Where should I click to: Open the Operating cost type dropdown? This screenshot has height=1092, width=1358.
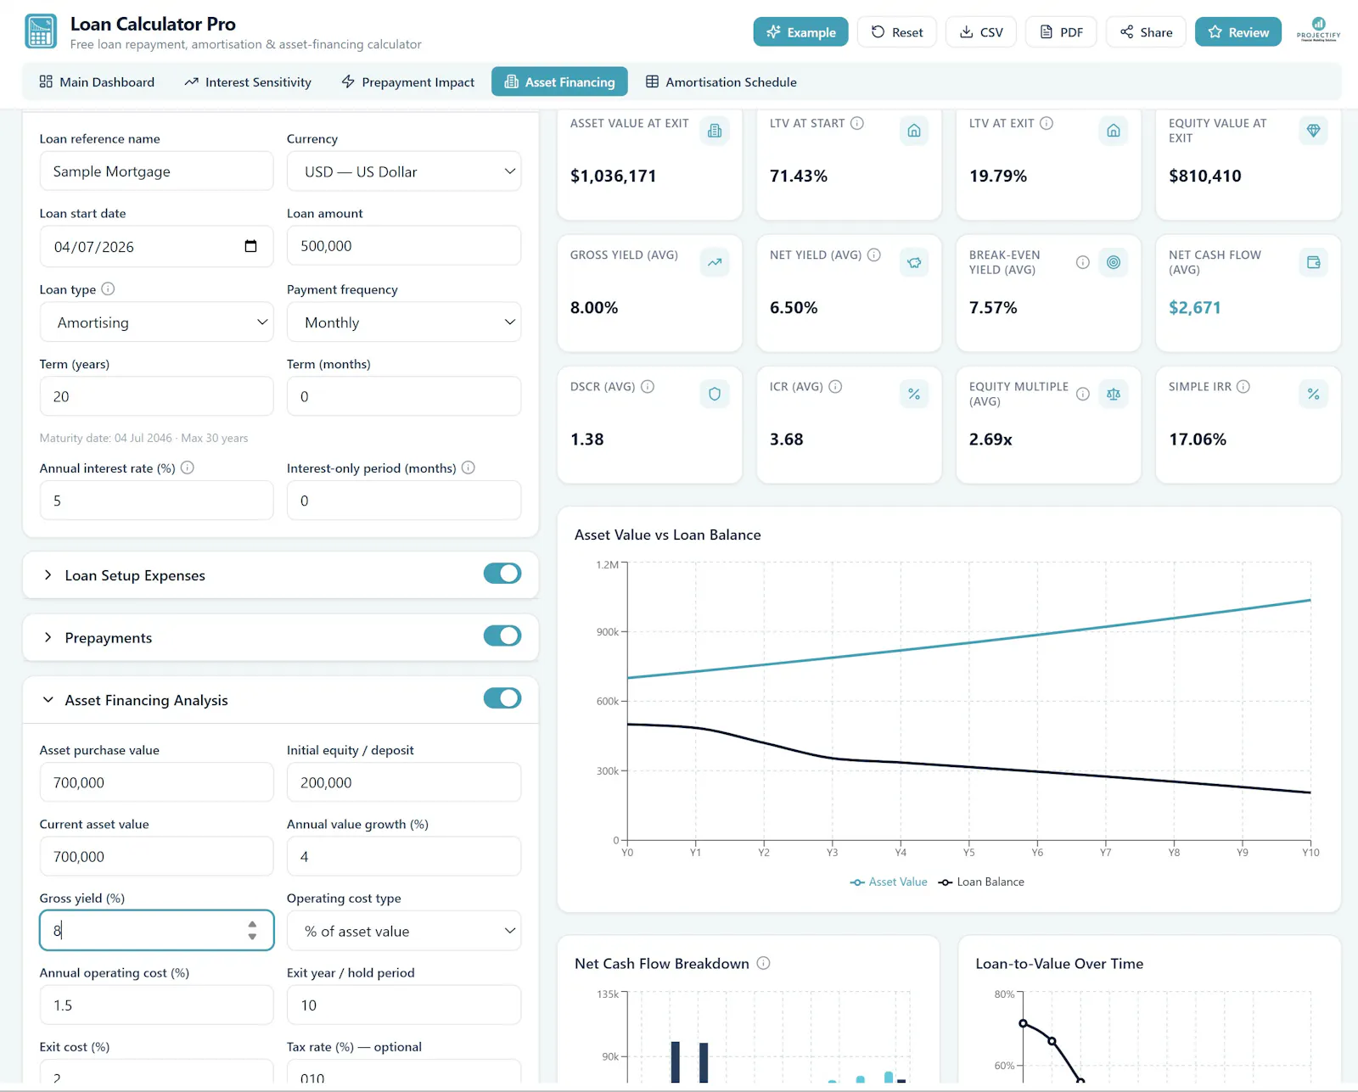(x=404, y=931)
